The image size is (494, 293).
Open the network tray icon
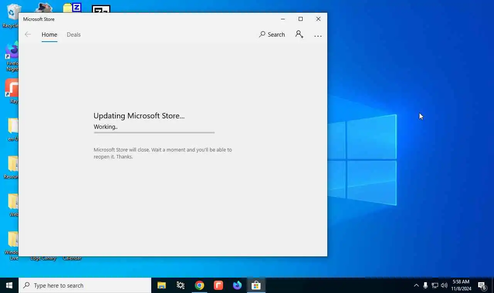pyautogui.click(x=435, y=285)
